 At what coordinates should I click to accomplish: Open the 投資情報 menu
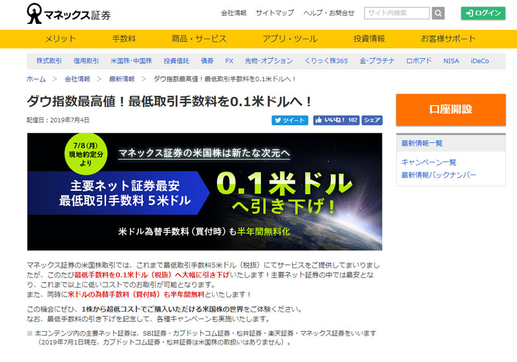[369, 39]
